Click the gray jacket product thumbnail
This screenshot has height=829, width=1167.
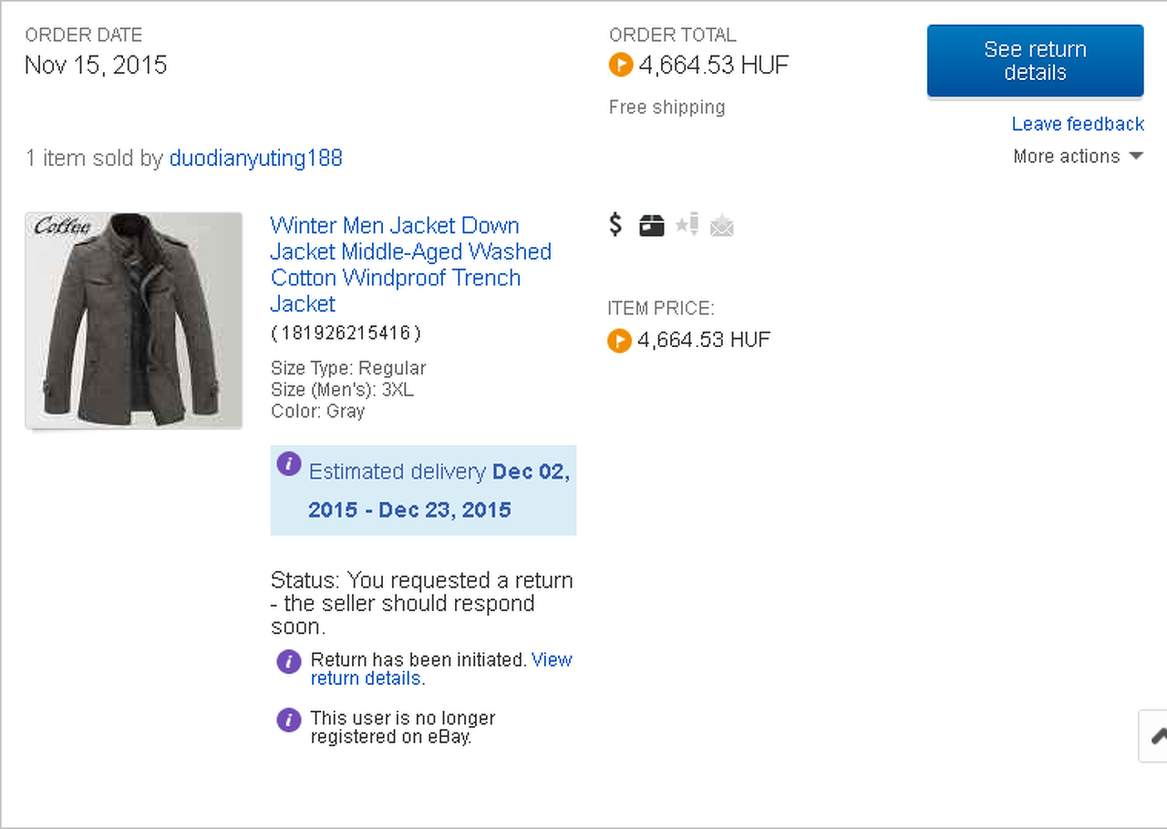coord(134,321)
